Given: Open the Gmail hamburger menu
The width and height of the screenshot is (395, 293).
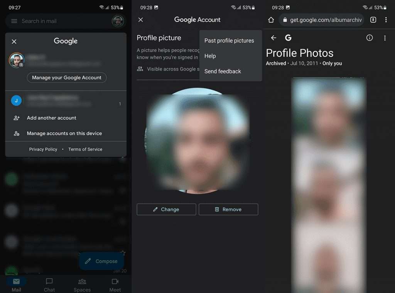Looking at the screenshot, I should click(14, 21).
